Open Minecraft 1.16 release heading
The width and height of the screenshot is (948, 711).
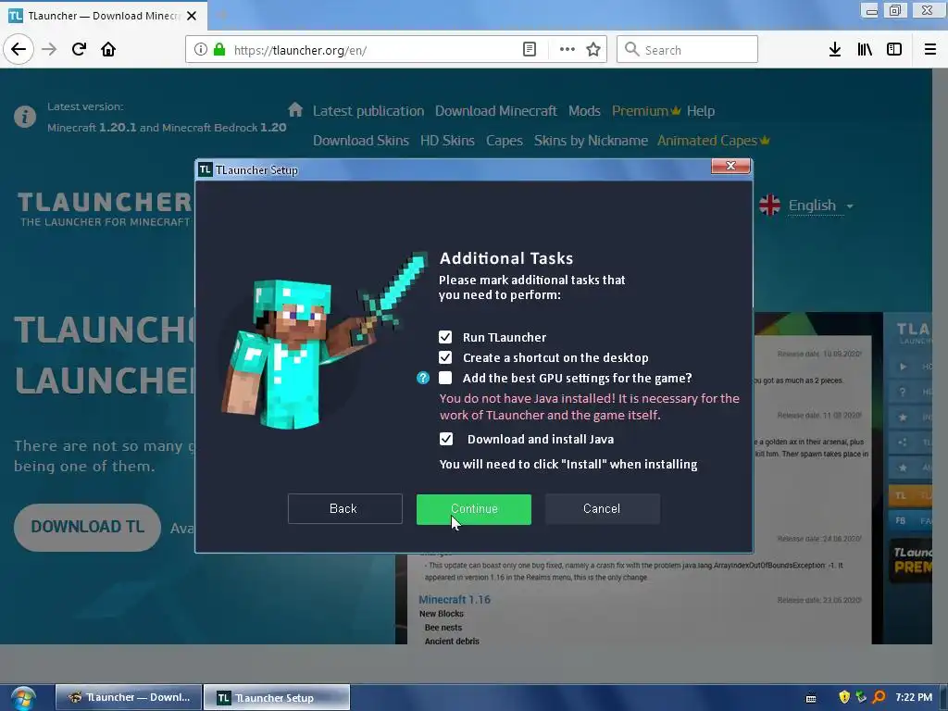tap(455, 600)
